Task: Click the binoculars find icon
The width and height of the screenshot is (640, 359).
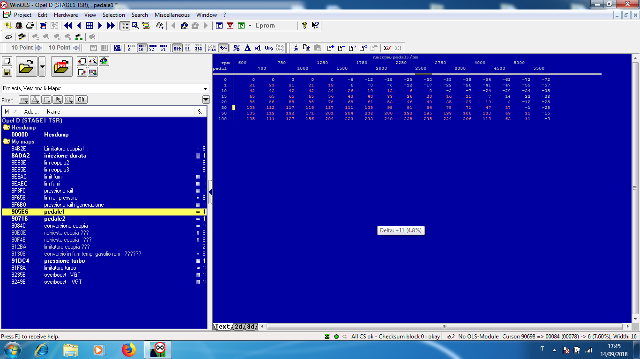Action: (x=184, y=25)
